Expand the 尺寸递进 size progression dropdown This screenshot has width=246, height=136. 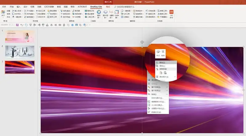pos(34,11)
